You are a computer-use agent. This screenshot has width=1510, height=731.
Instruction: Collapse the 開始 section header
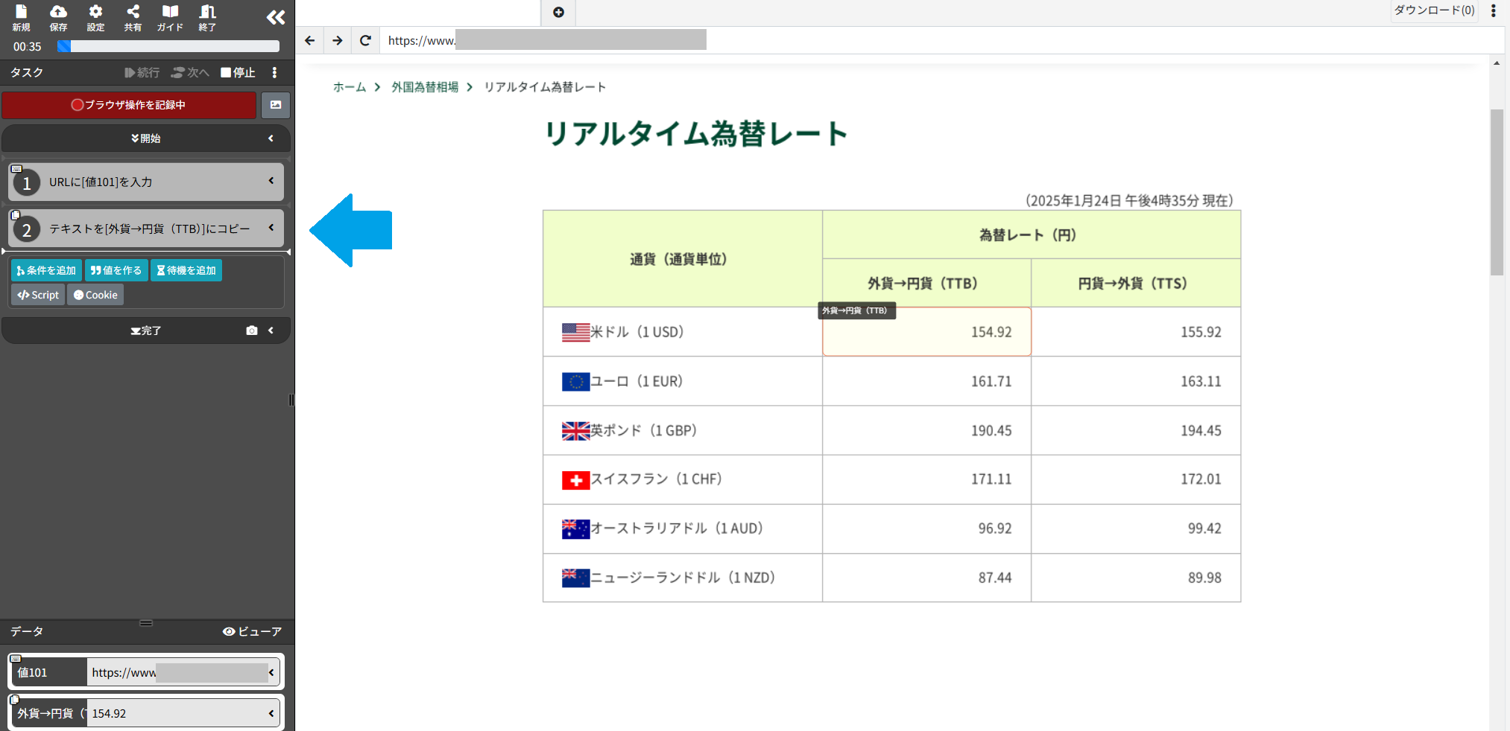point(271,138)
